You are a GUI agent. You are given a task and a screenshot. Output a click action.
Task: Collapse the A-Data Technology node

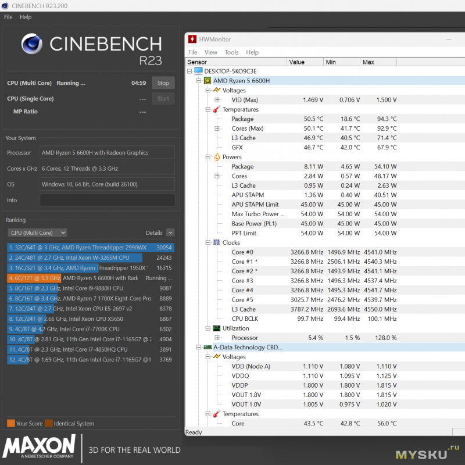click(x=199, y=347)
